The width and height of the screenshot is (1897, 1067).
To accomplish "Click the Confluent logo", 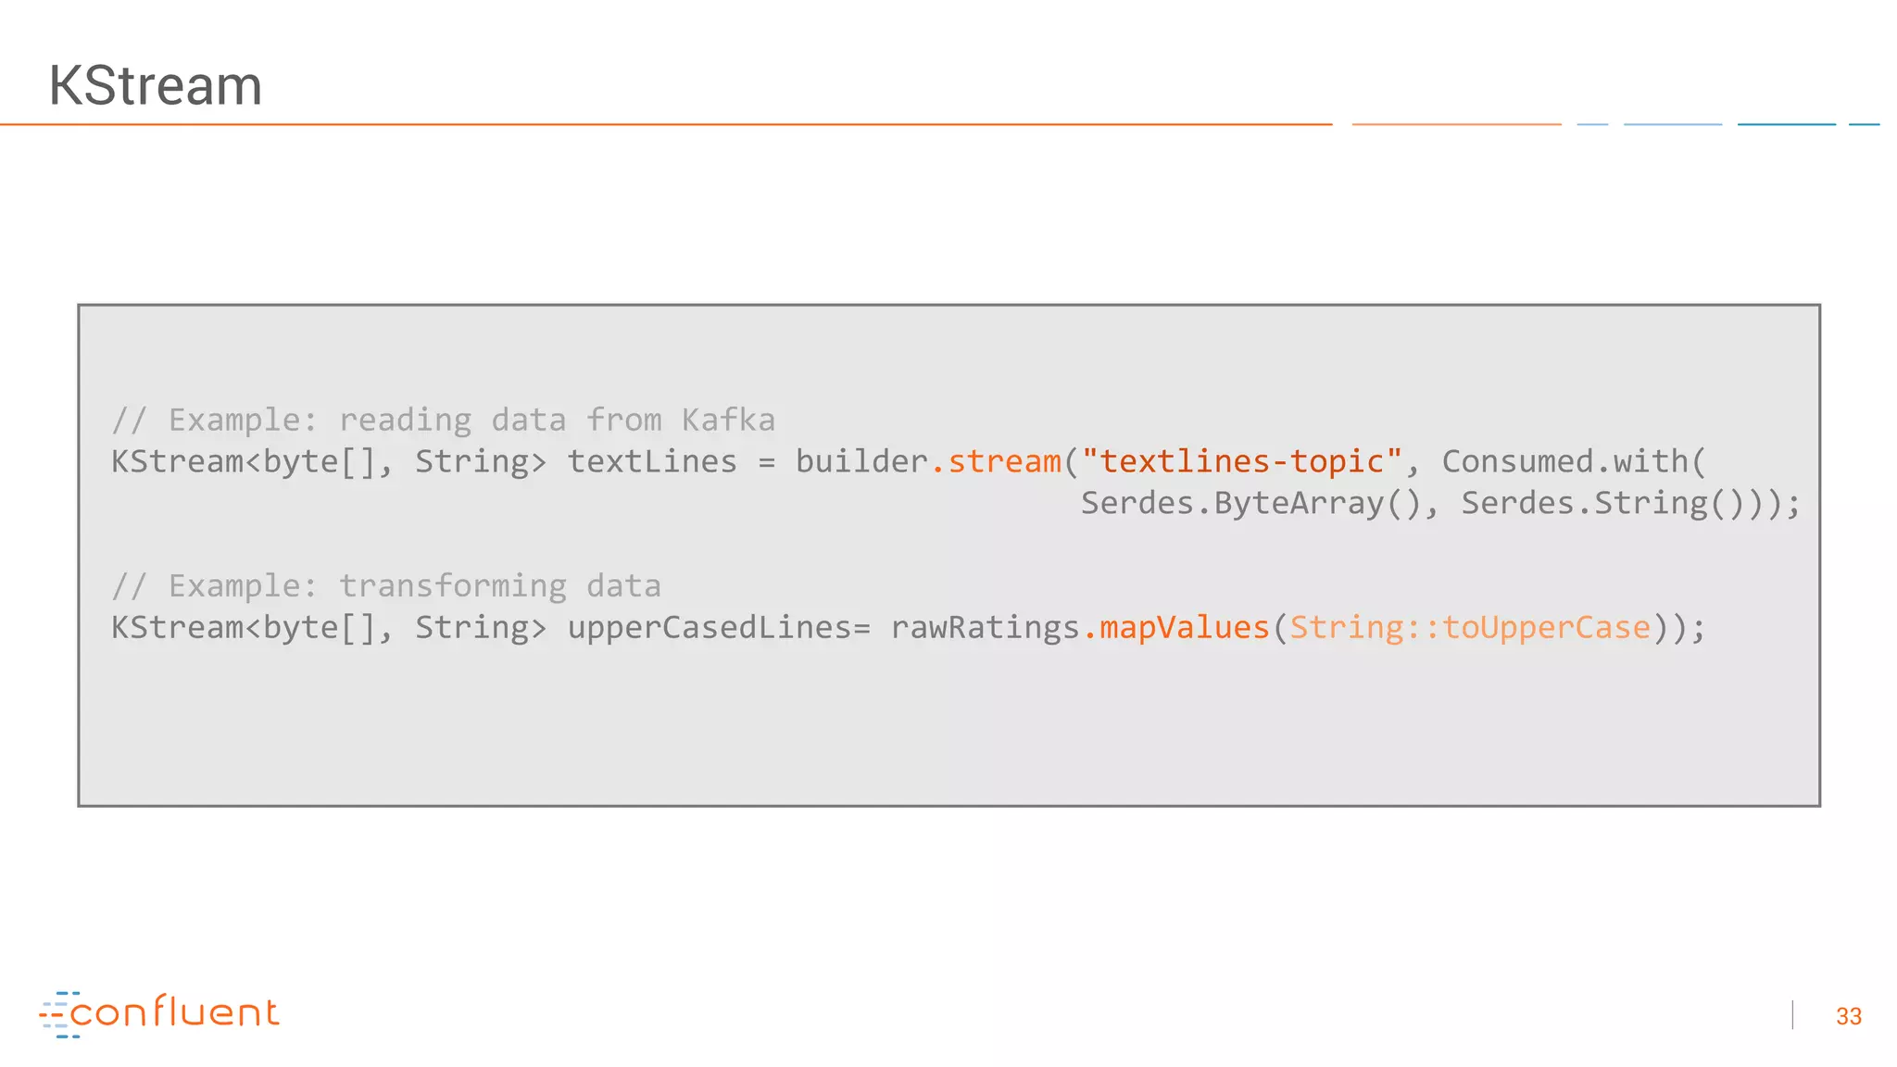I will 158,1014.
